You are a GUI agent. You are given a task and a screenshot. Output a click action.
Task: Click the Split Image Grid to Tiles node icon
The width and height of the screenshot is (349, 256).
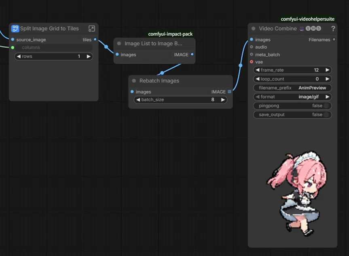(x=15, y=28)
